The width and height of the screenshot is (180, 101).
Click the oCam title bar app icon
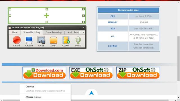point(10,28)
